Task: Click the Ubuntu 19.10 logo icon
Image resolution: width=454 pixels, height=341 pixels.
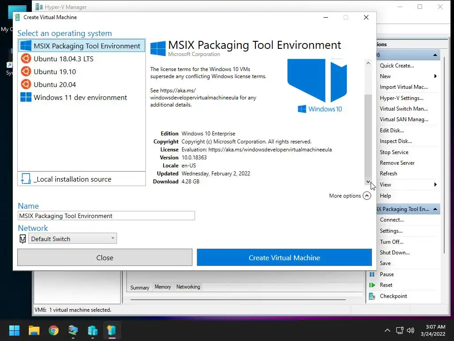Action: point(26,71)
